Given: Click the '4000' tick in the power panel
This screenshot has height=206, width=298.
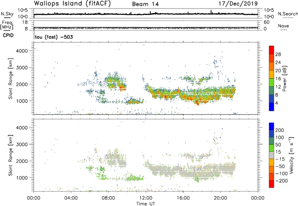Looking at the screenshot, I should pos(22,51).
